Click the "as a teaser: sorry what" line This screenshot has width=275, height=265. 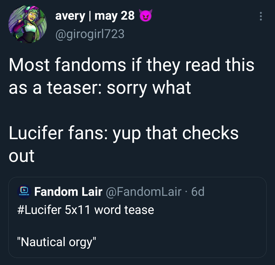point(100,88)
